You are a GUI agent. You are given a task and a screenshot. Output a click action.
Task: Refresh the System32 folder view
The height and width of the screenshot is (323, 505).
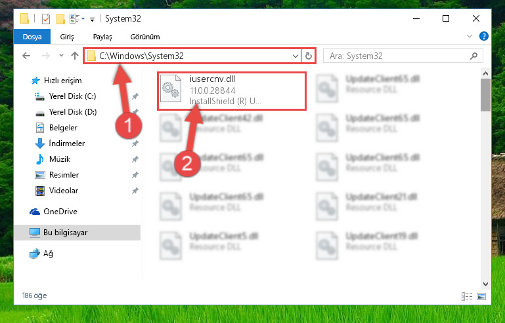308,56
